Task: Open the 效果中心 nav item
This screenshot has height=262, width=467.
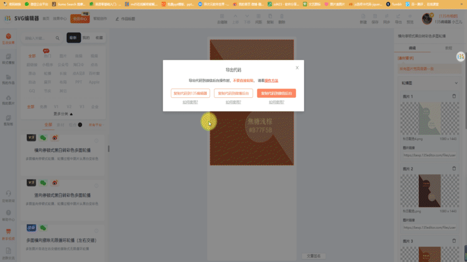Action: coord(60,19)
